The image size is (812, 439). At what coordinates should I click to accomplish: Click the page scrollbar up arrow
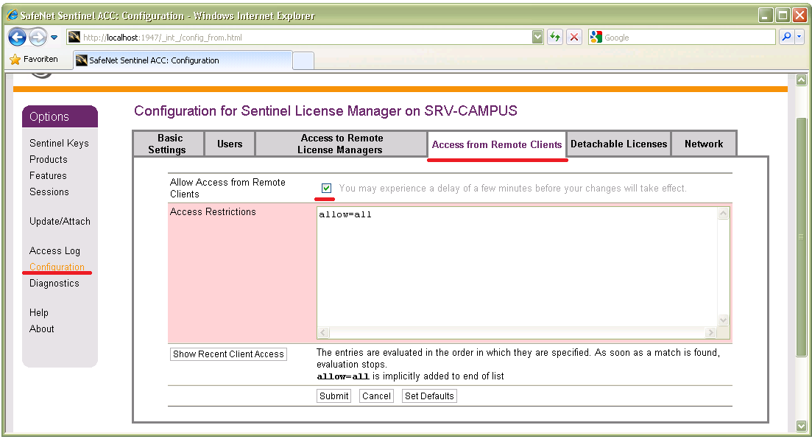(x=801, y=80)
